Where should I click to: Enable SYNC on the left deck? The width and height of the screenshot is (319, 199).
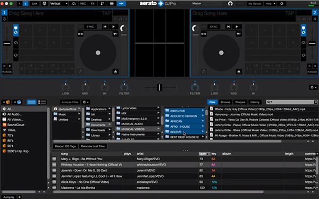pos(90,27)
